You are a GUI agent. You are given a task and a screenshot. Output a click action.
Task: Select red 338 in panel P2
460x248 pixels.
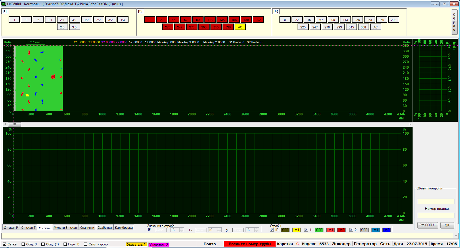point(228,27)
